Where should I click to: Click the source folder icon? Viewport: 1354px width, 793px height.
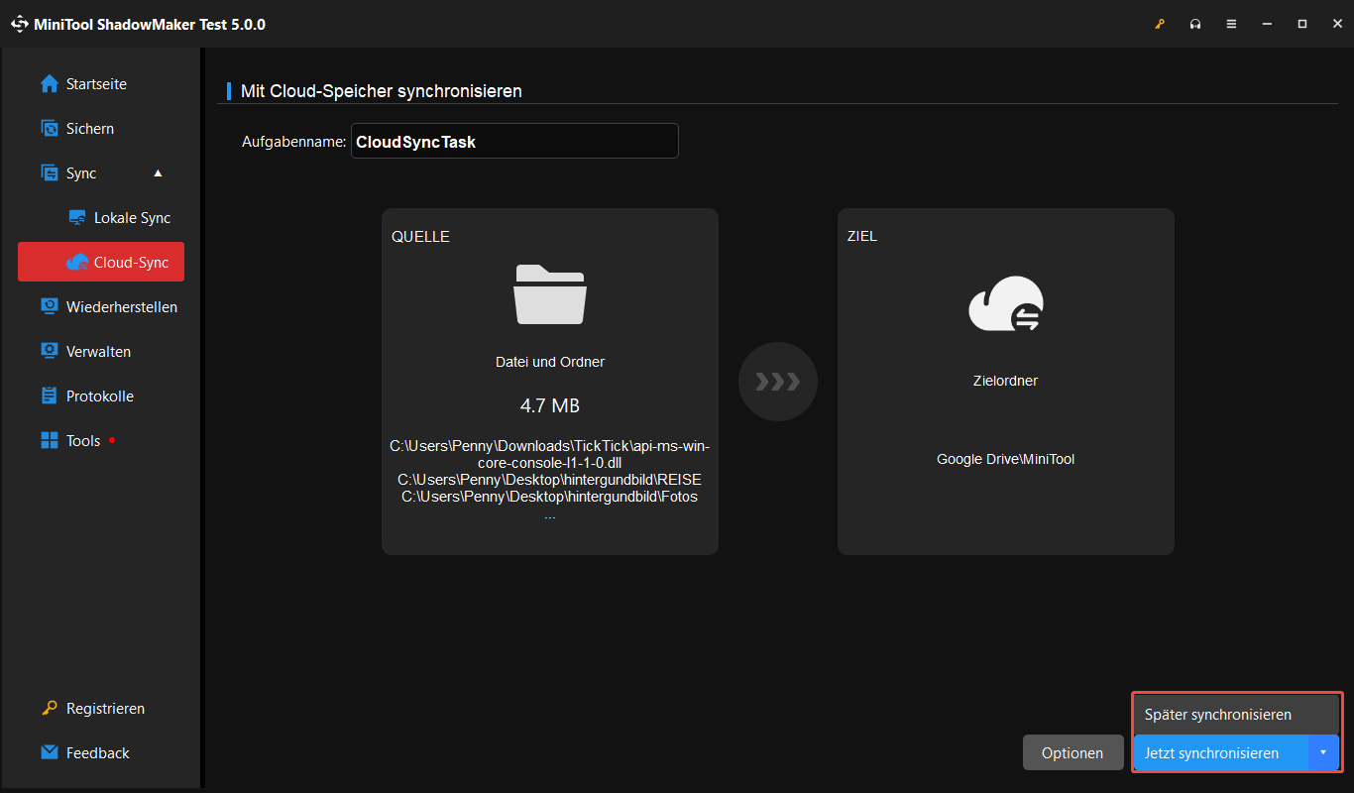point(550,294)
